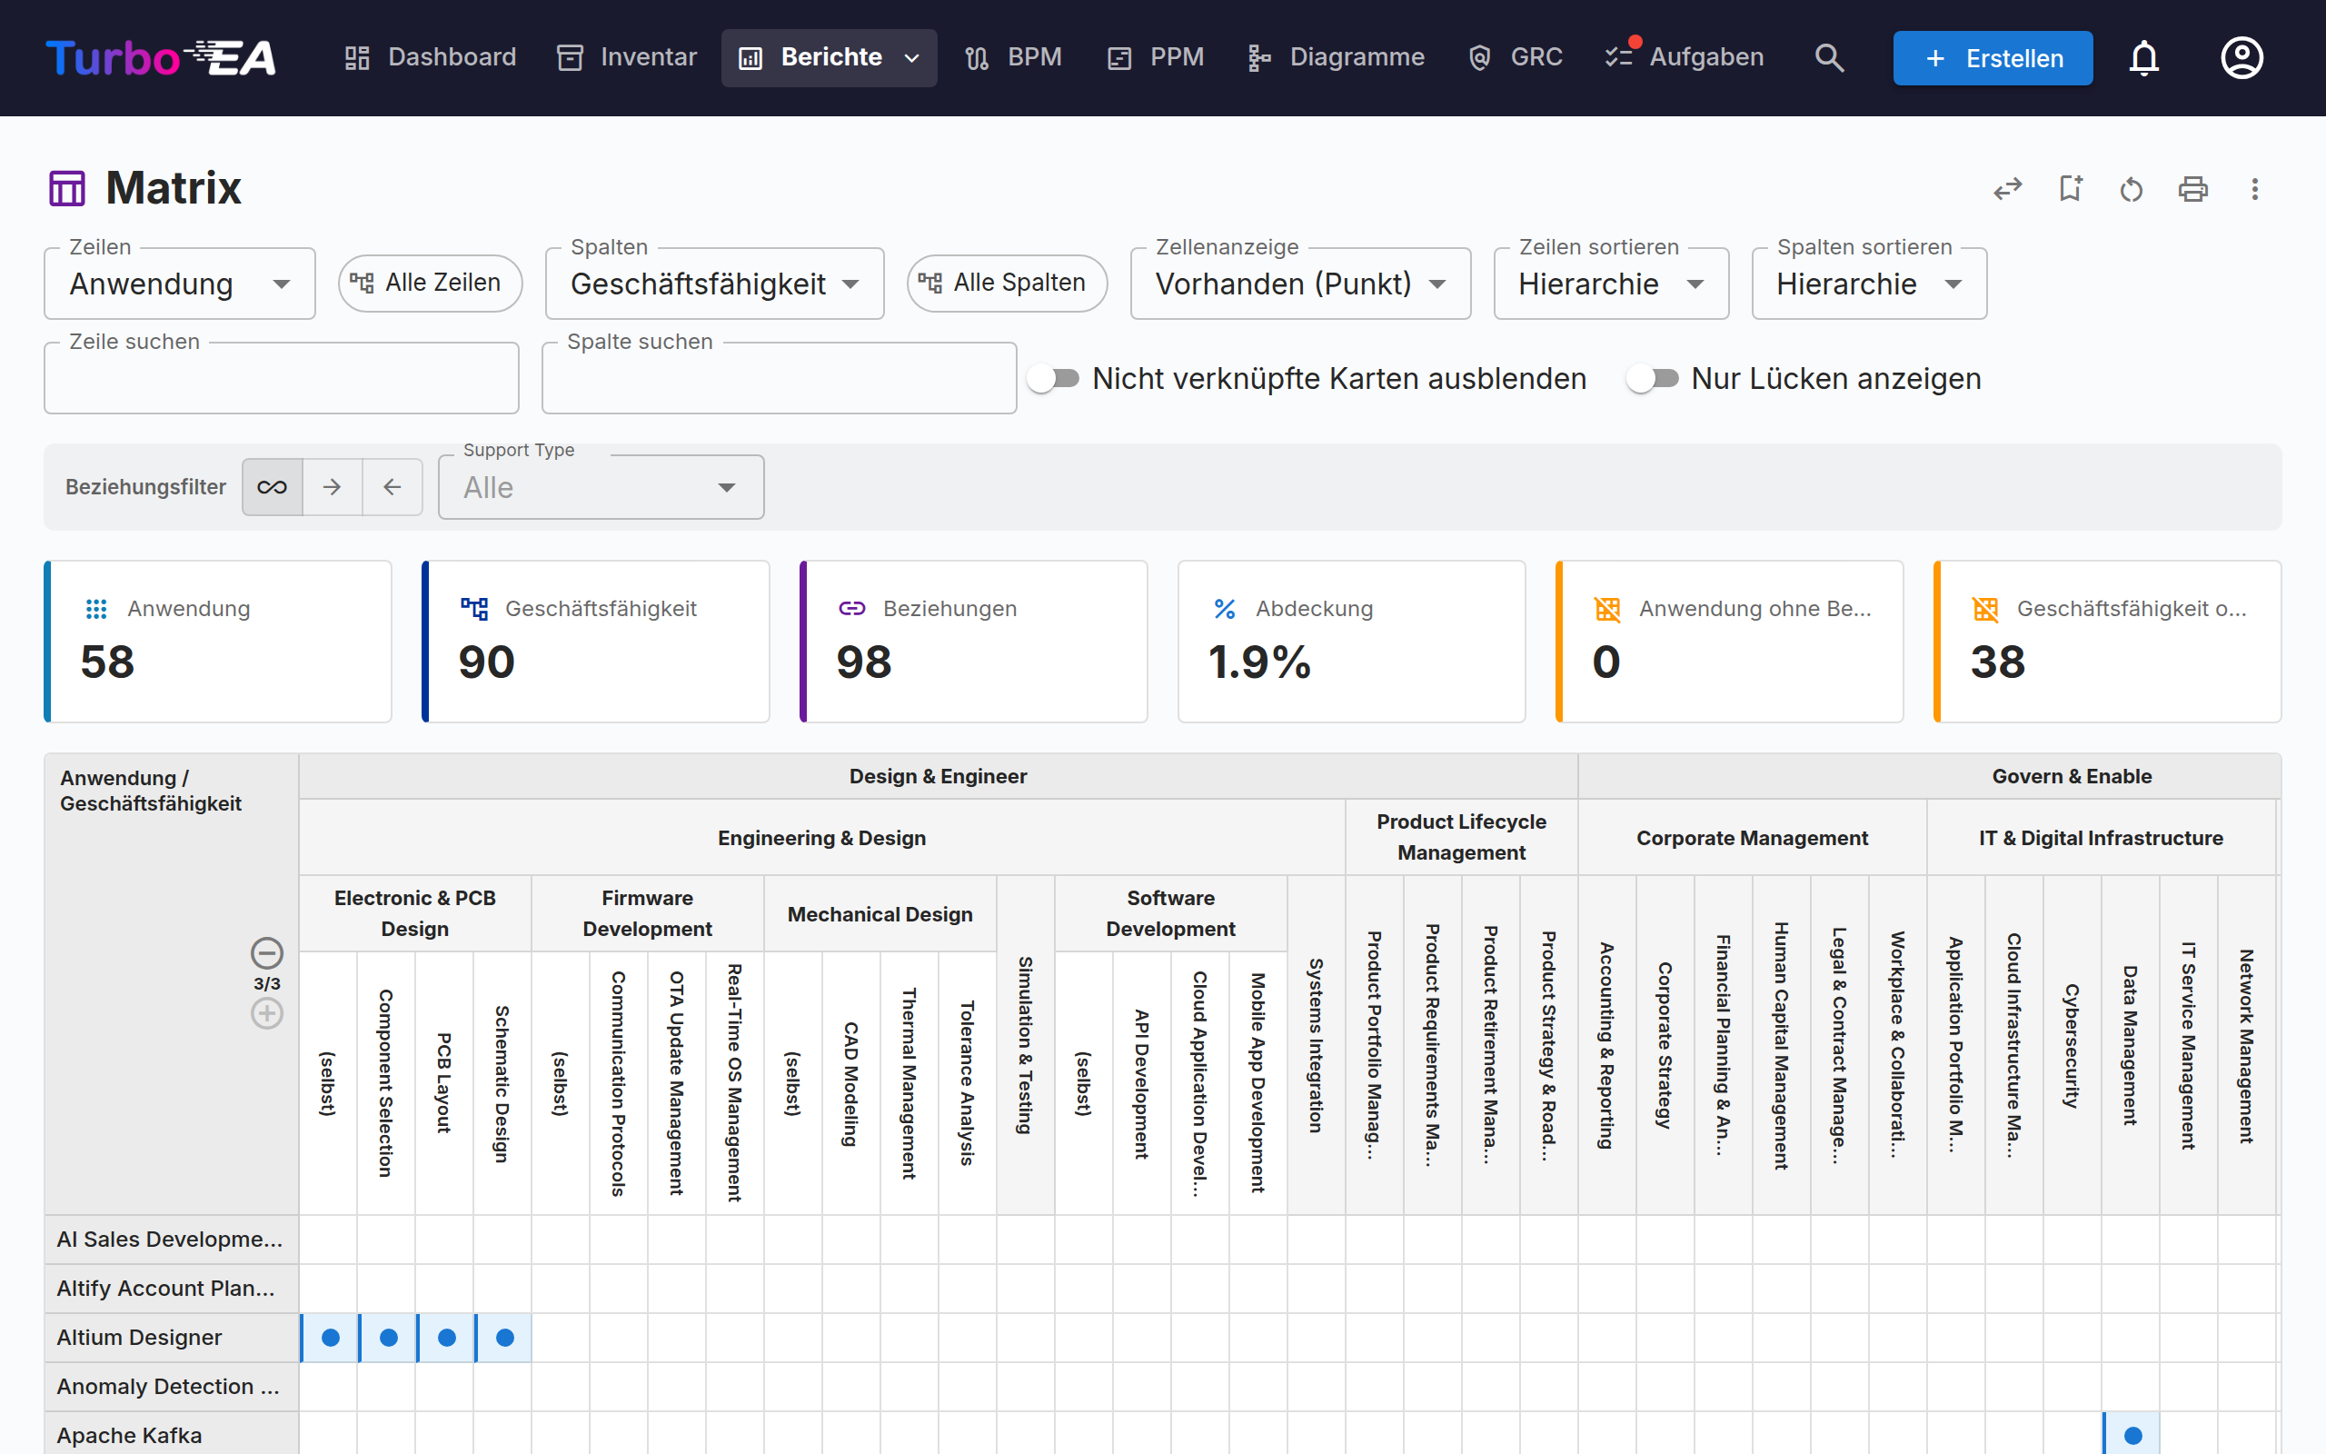
Task: Open the user account profile icon
Action: 2242,57
